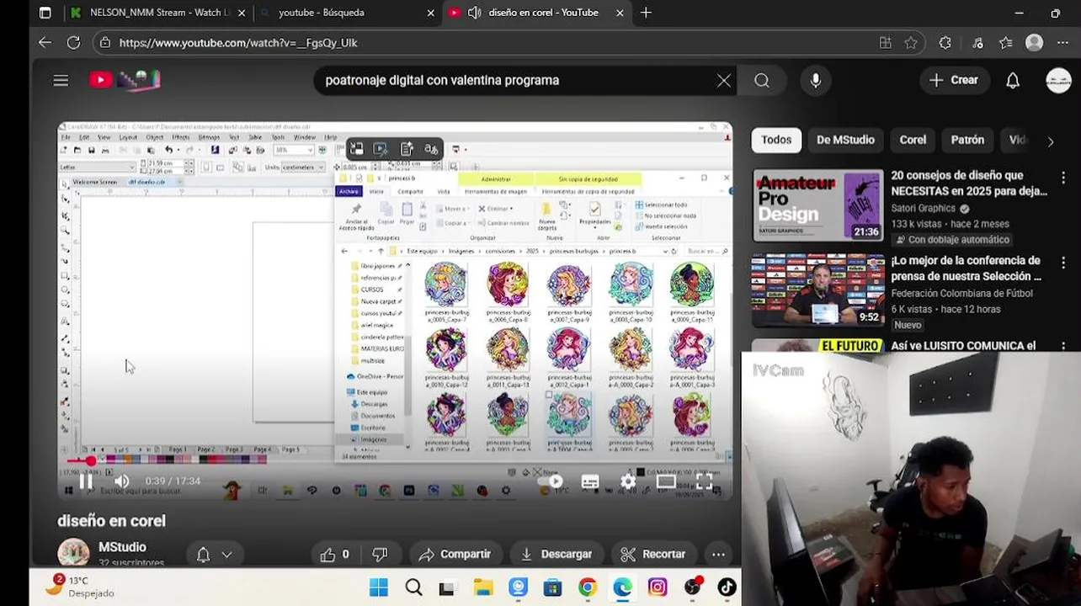Click the browser address bar URL
Screen dimensions: 1081x606
(x=238, y=43)
